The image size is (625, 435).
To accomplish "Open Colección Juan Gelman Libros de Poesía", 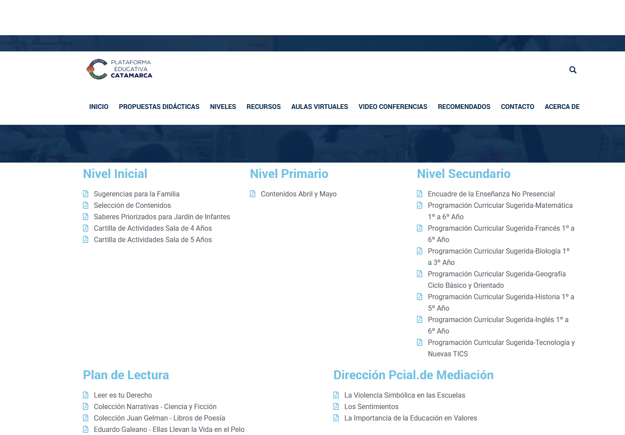I will click(159, 418).
